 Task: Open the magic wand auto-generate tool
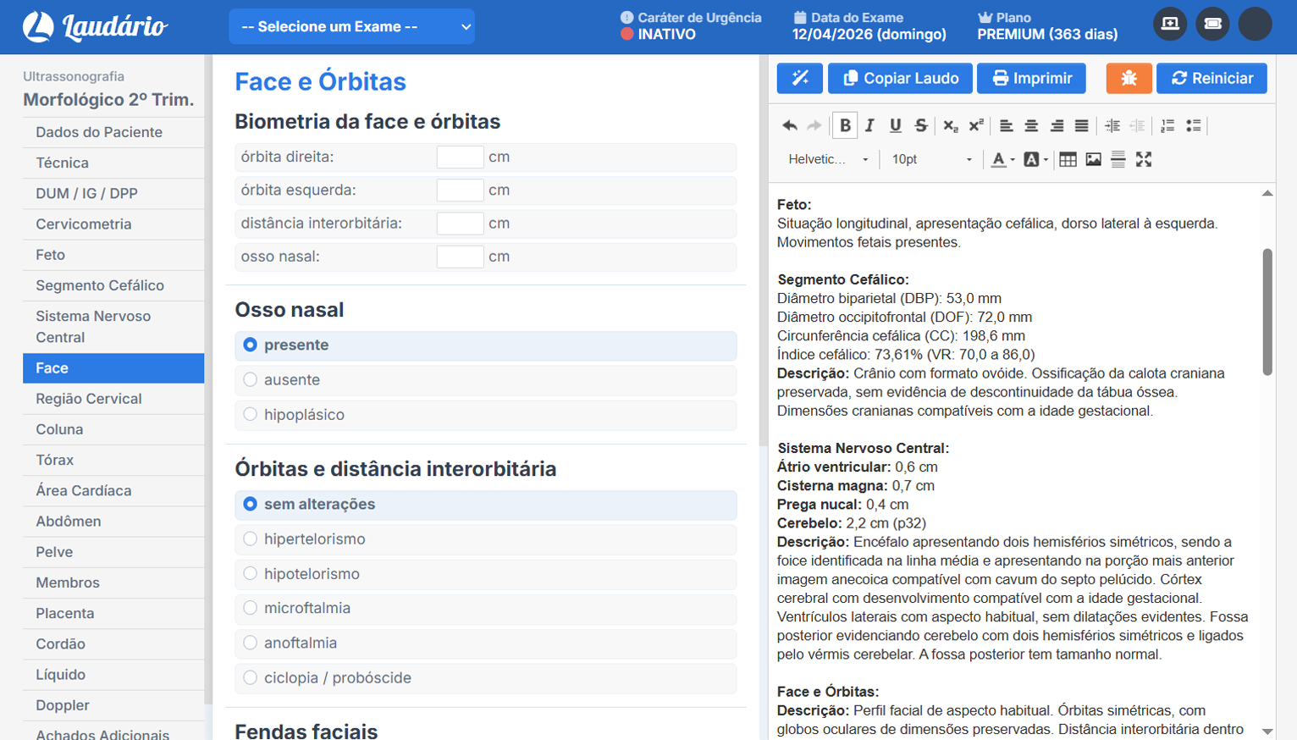pyautogui.click(x=800, y=78)
